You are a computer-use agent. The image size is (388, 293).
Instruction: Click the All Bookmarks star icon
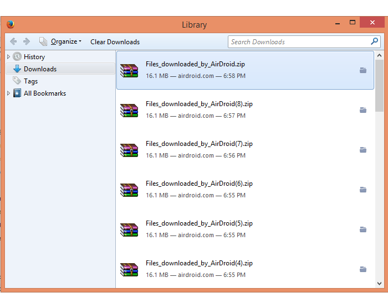coord(17,93)
